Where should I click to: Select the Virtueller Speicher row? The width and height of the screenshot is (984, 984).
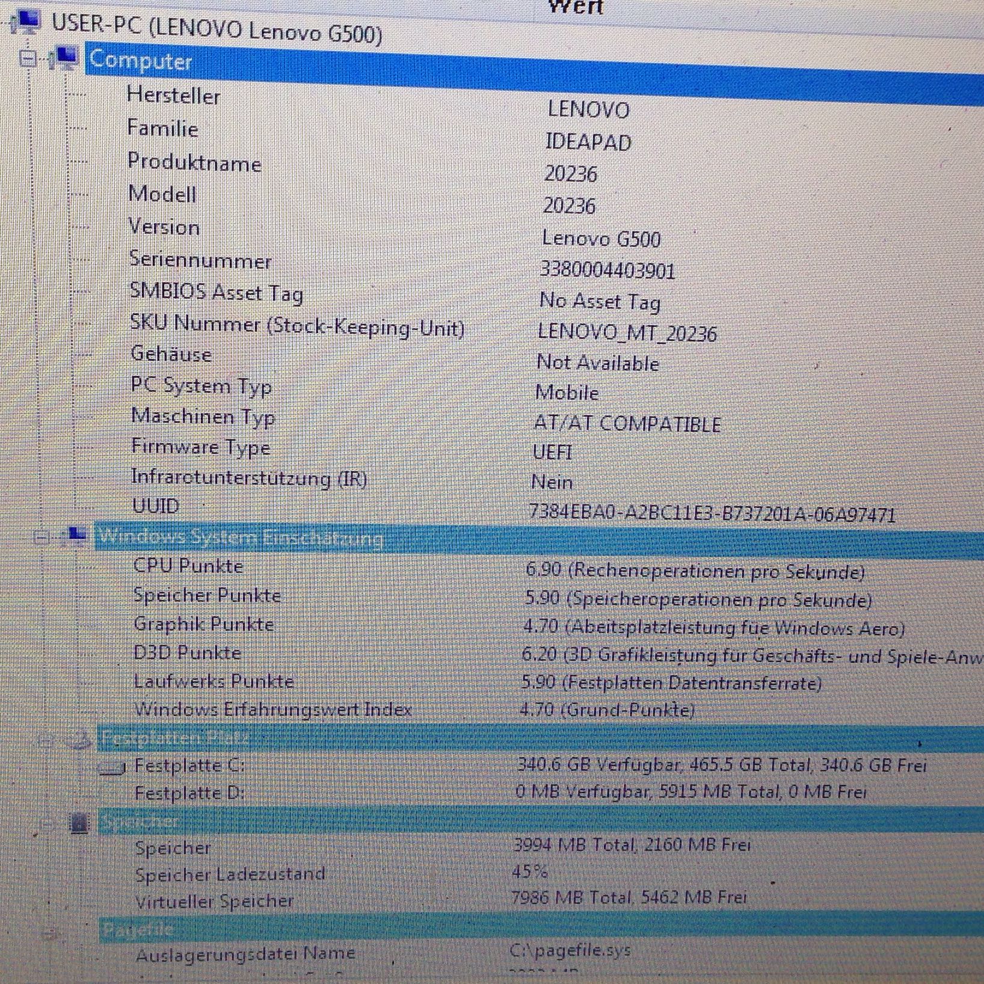[215, 901]
